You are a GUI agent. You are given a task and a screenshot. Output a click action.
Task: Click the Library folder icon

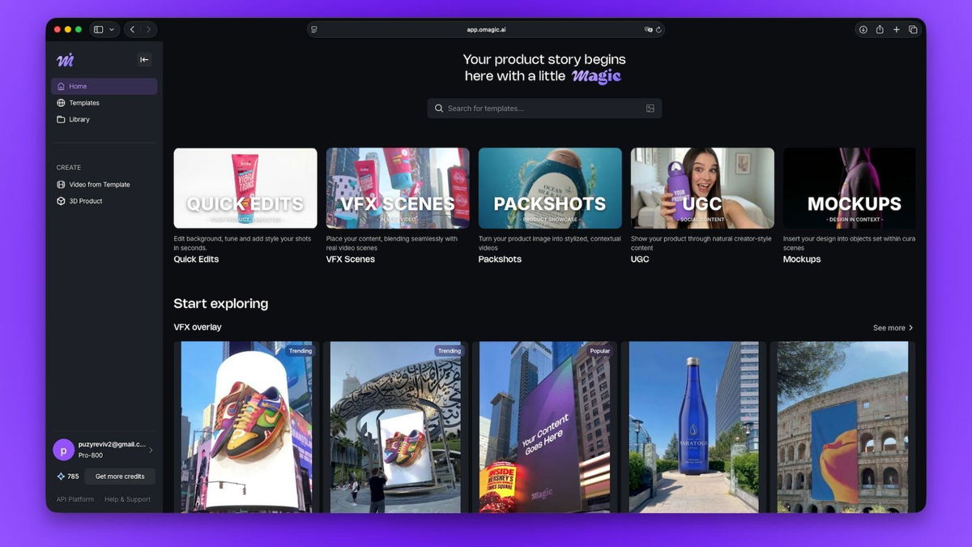point(61,119)
